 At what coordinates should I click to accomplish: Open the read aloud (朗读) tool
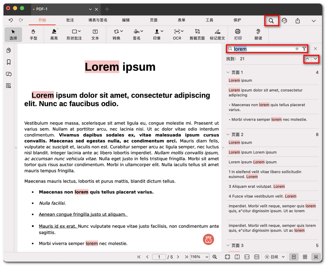click(x=258, y=34)
